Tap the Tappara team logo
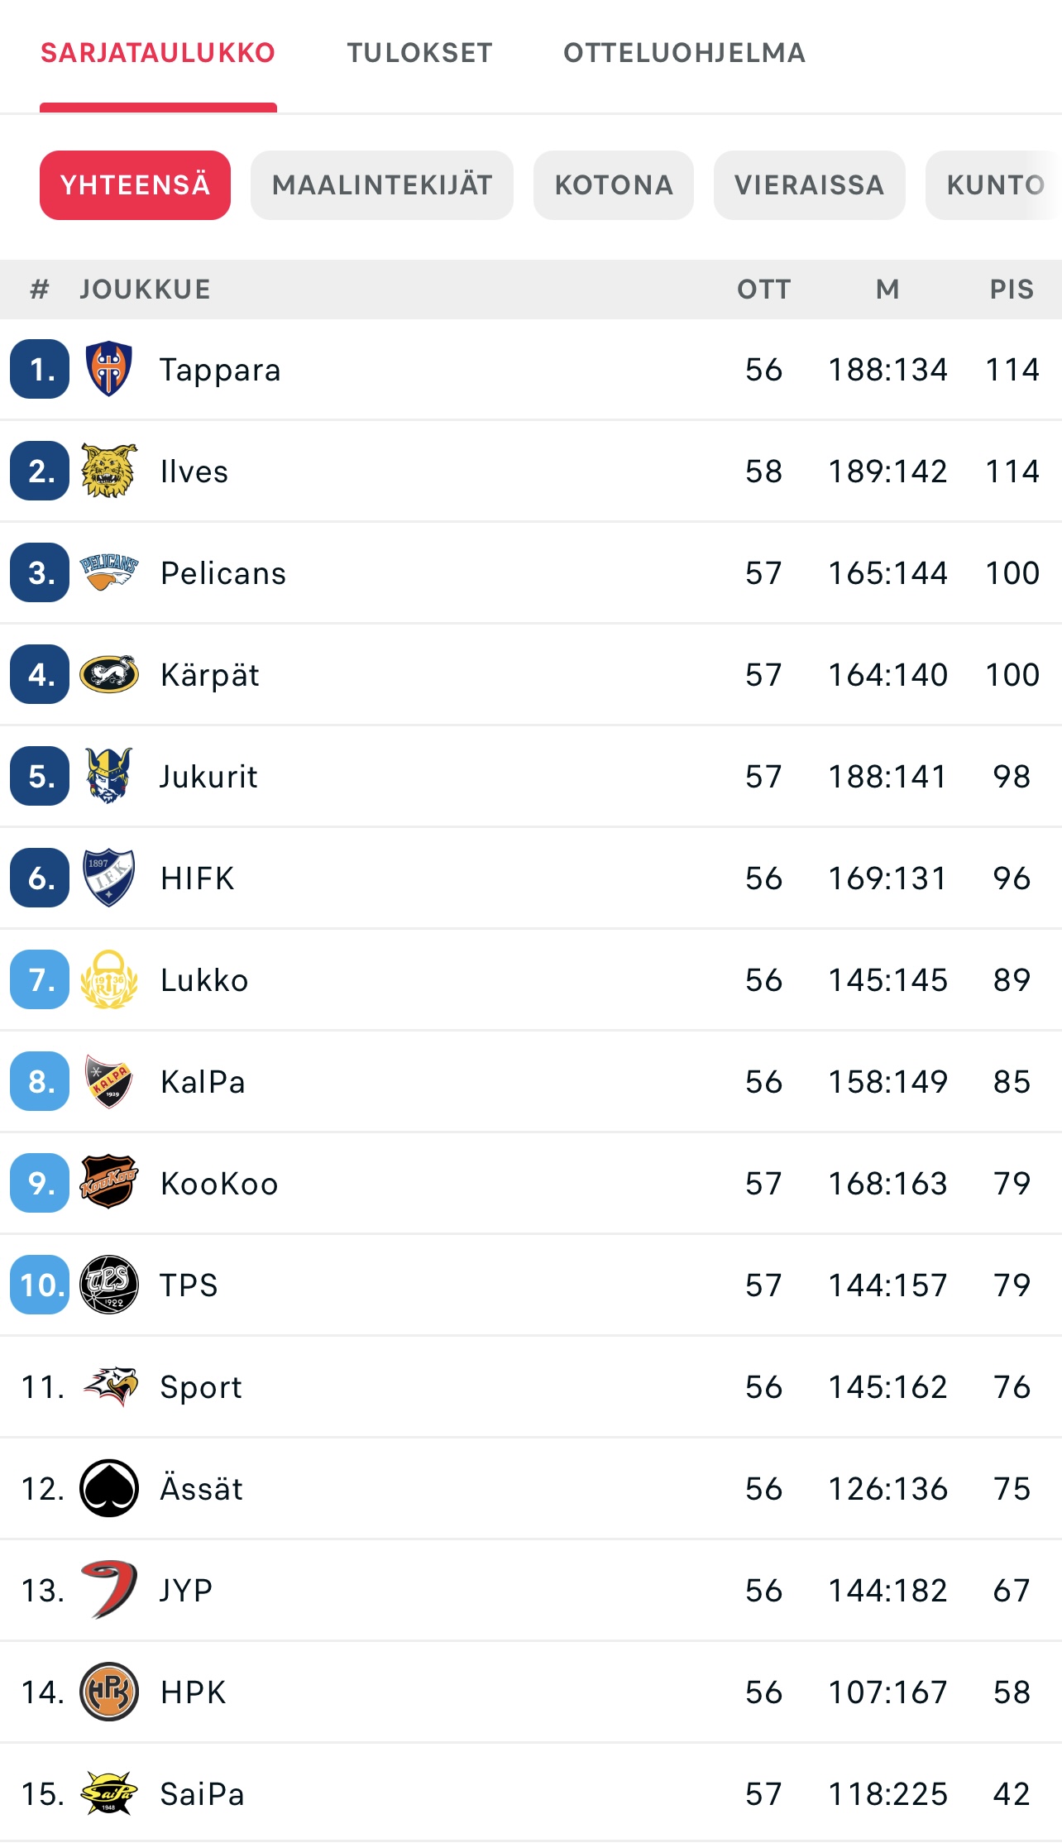The image size is (1062, 1843). 108,369
